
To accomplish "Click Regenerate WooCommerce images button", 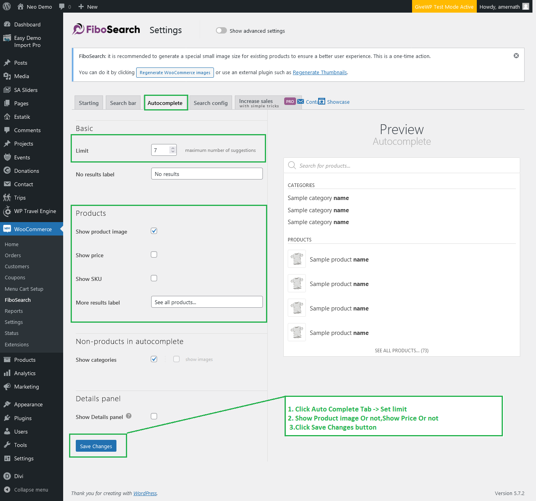I will [x=175, y=73].
